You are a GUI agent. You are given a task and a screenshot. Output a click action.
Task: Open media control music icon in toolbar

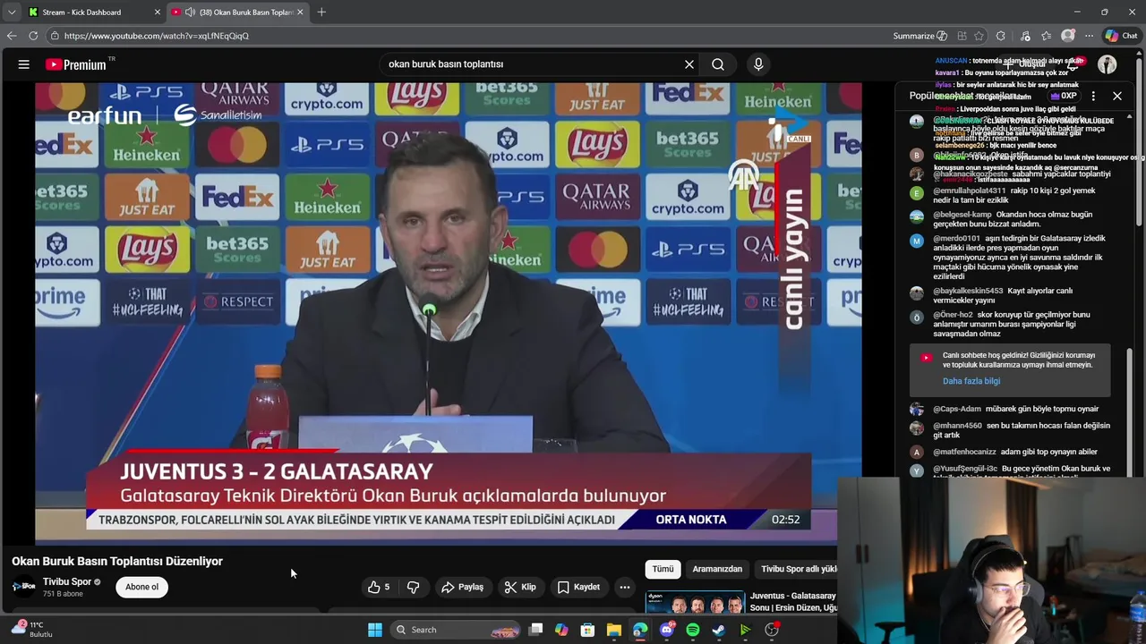[x=1025, y=36]
